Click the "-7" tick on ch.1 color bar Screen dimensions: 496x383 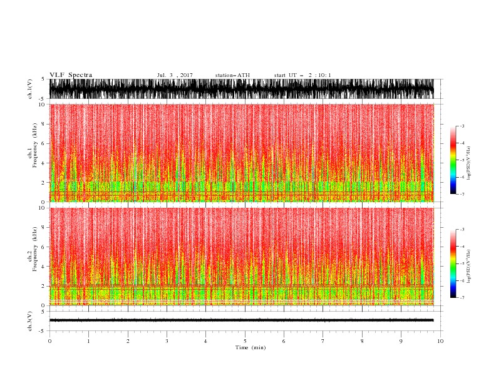coord(462,194)
